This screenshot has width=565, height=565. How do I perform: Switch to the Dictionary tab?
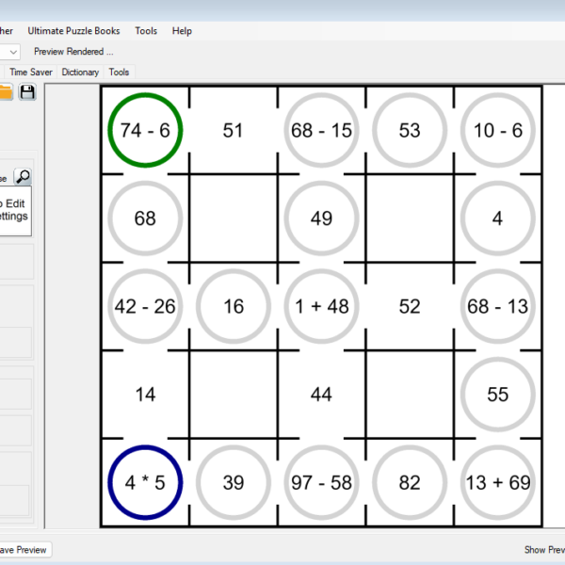coord(80,72)
